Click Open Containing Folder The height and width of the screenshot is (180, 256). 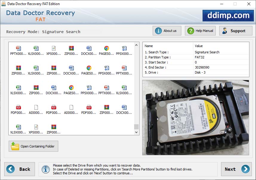coord(33,146)
